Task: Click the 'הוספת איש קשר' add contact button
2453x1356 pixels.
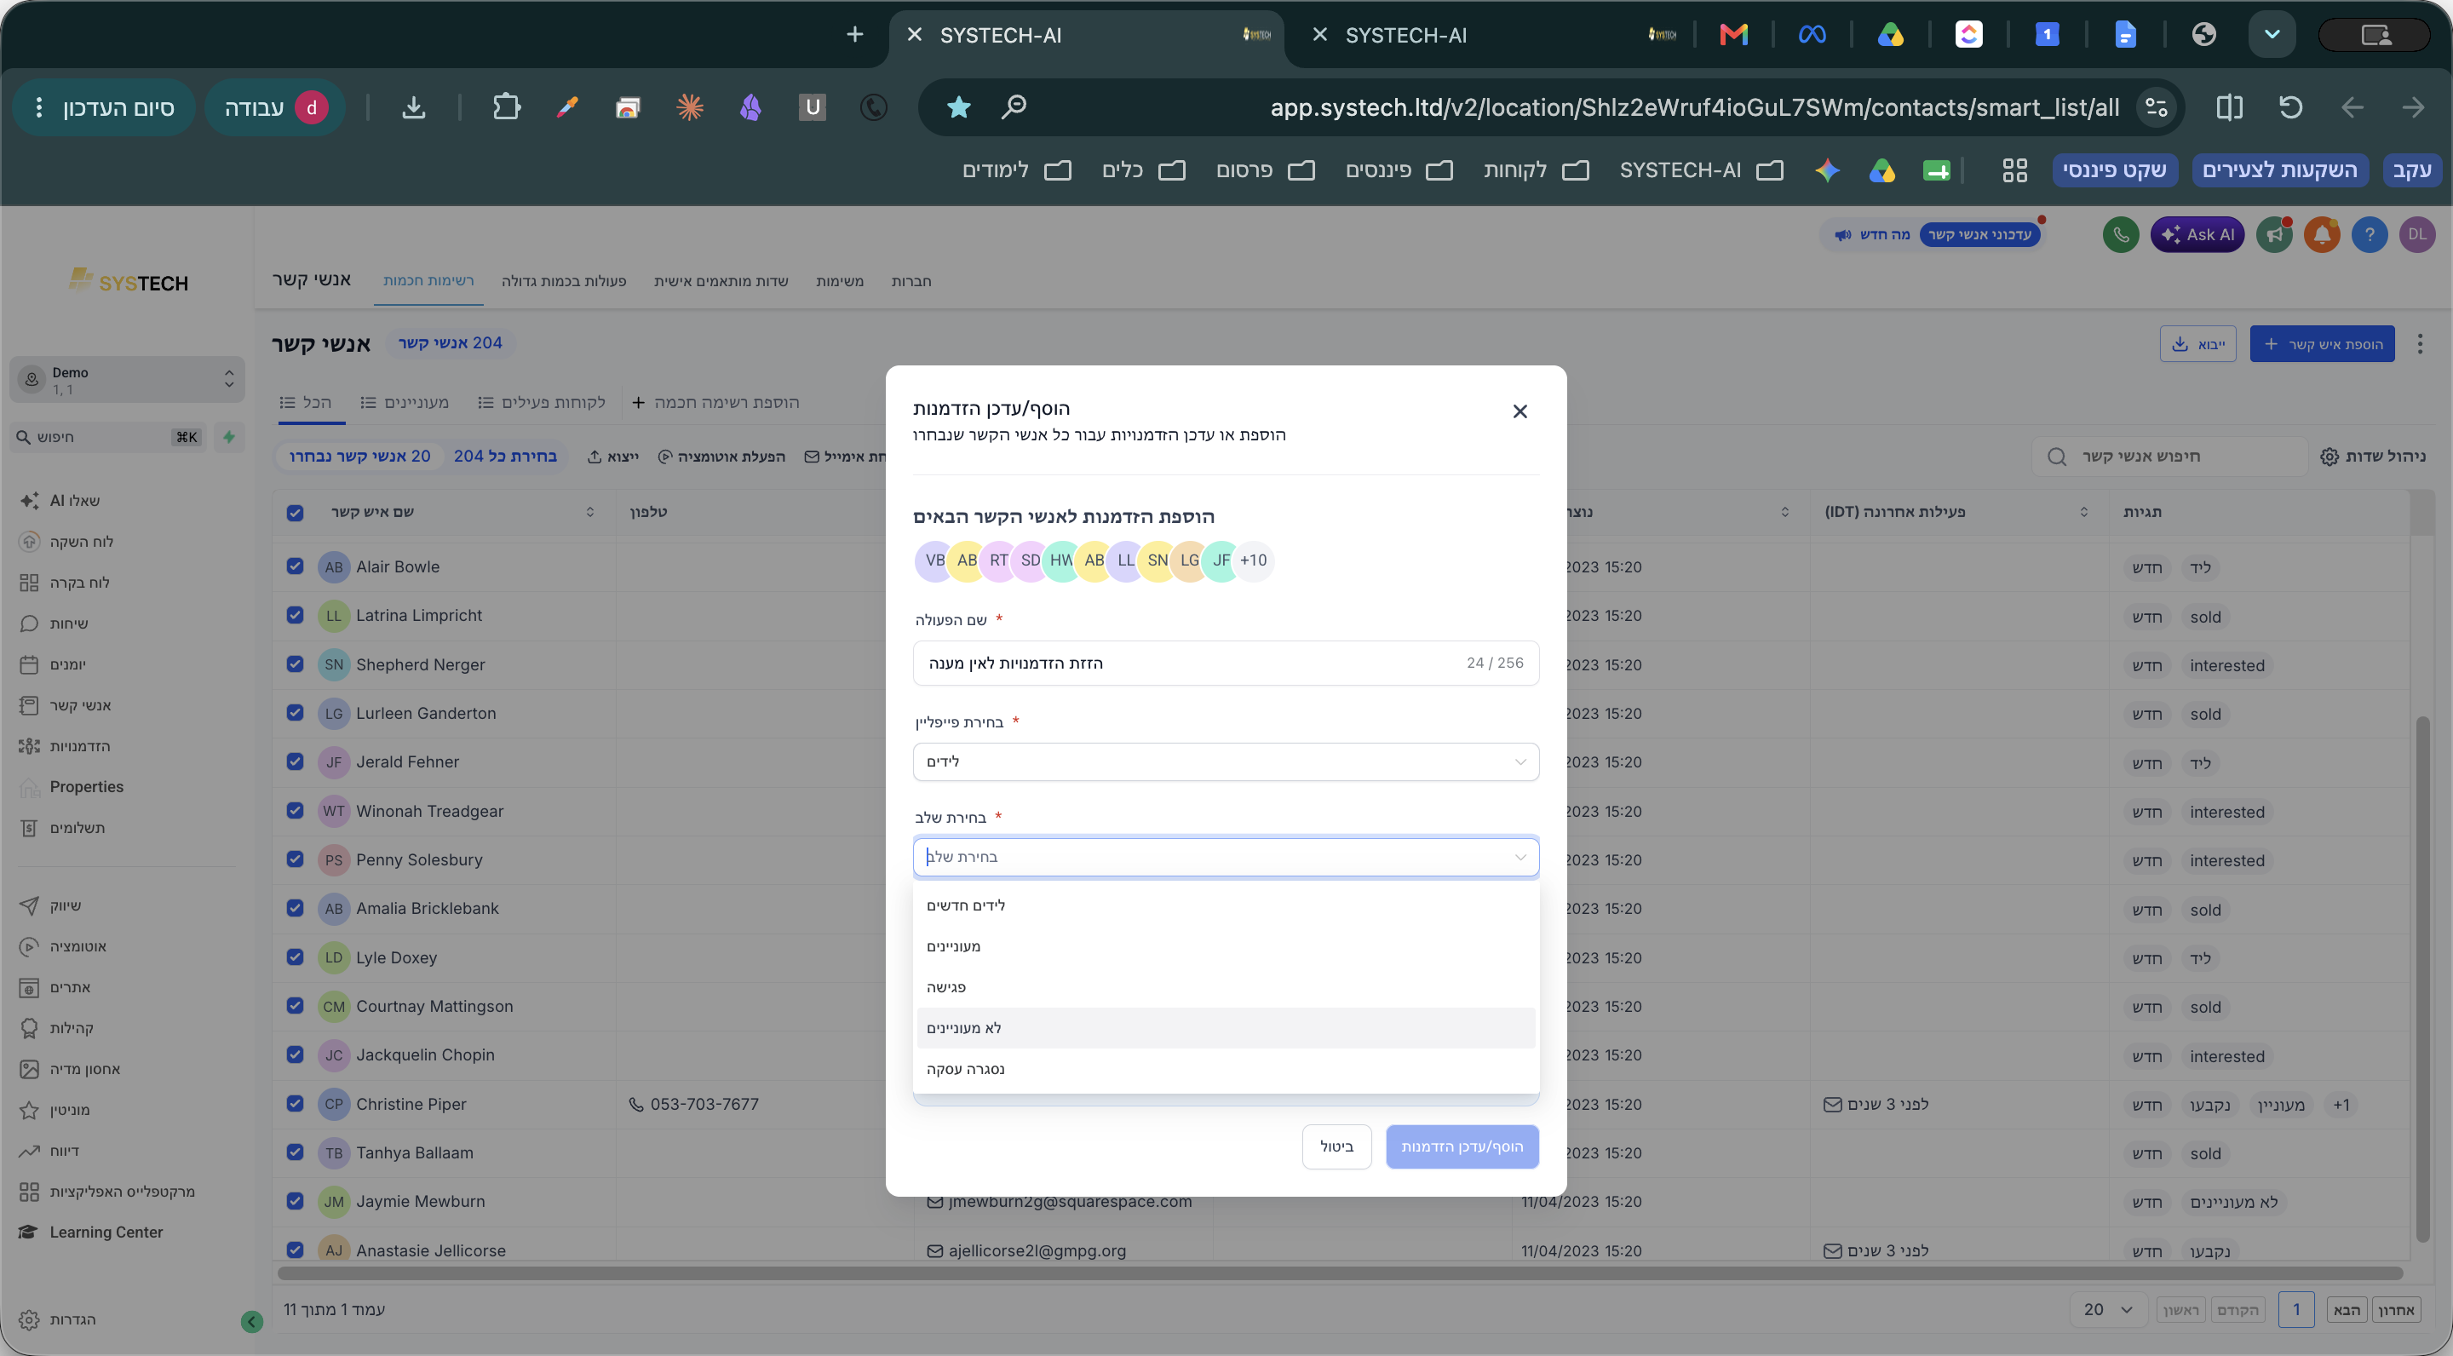Action: click(2322, 344)
